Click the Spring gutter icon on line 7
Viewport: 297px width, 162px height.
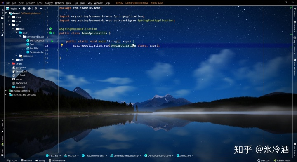[x=51, y=33]
